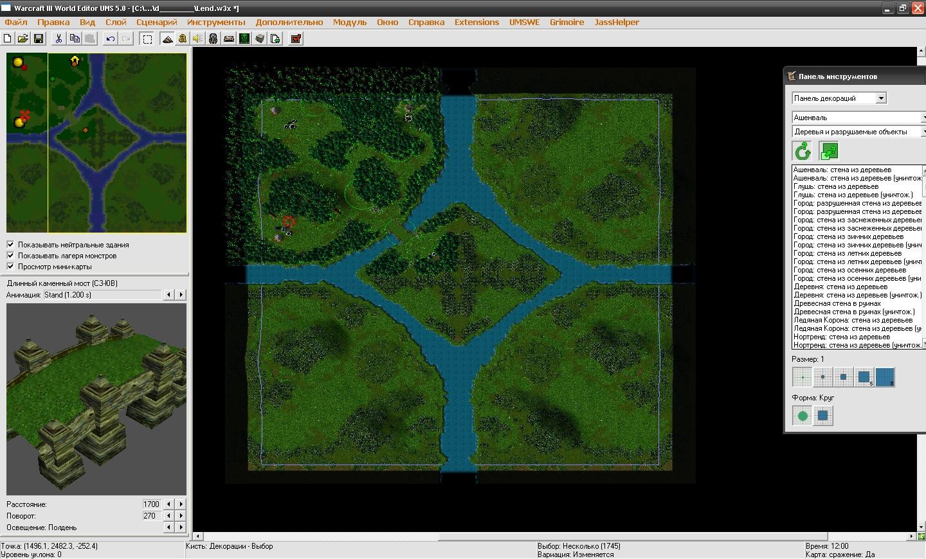Set brush size to the smallest option
The height and width of the screenshot is (559, 926).
tap(802, 377)
